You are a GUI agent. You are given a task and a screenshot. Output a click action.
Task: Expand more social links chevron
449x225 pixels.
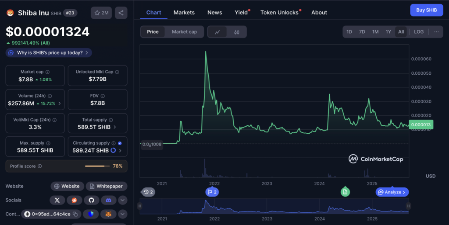(x=123, y=200)
